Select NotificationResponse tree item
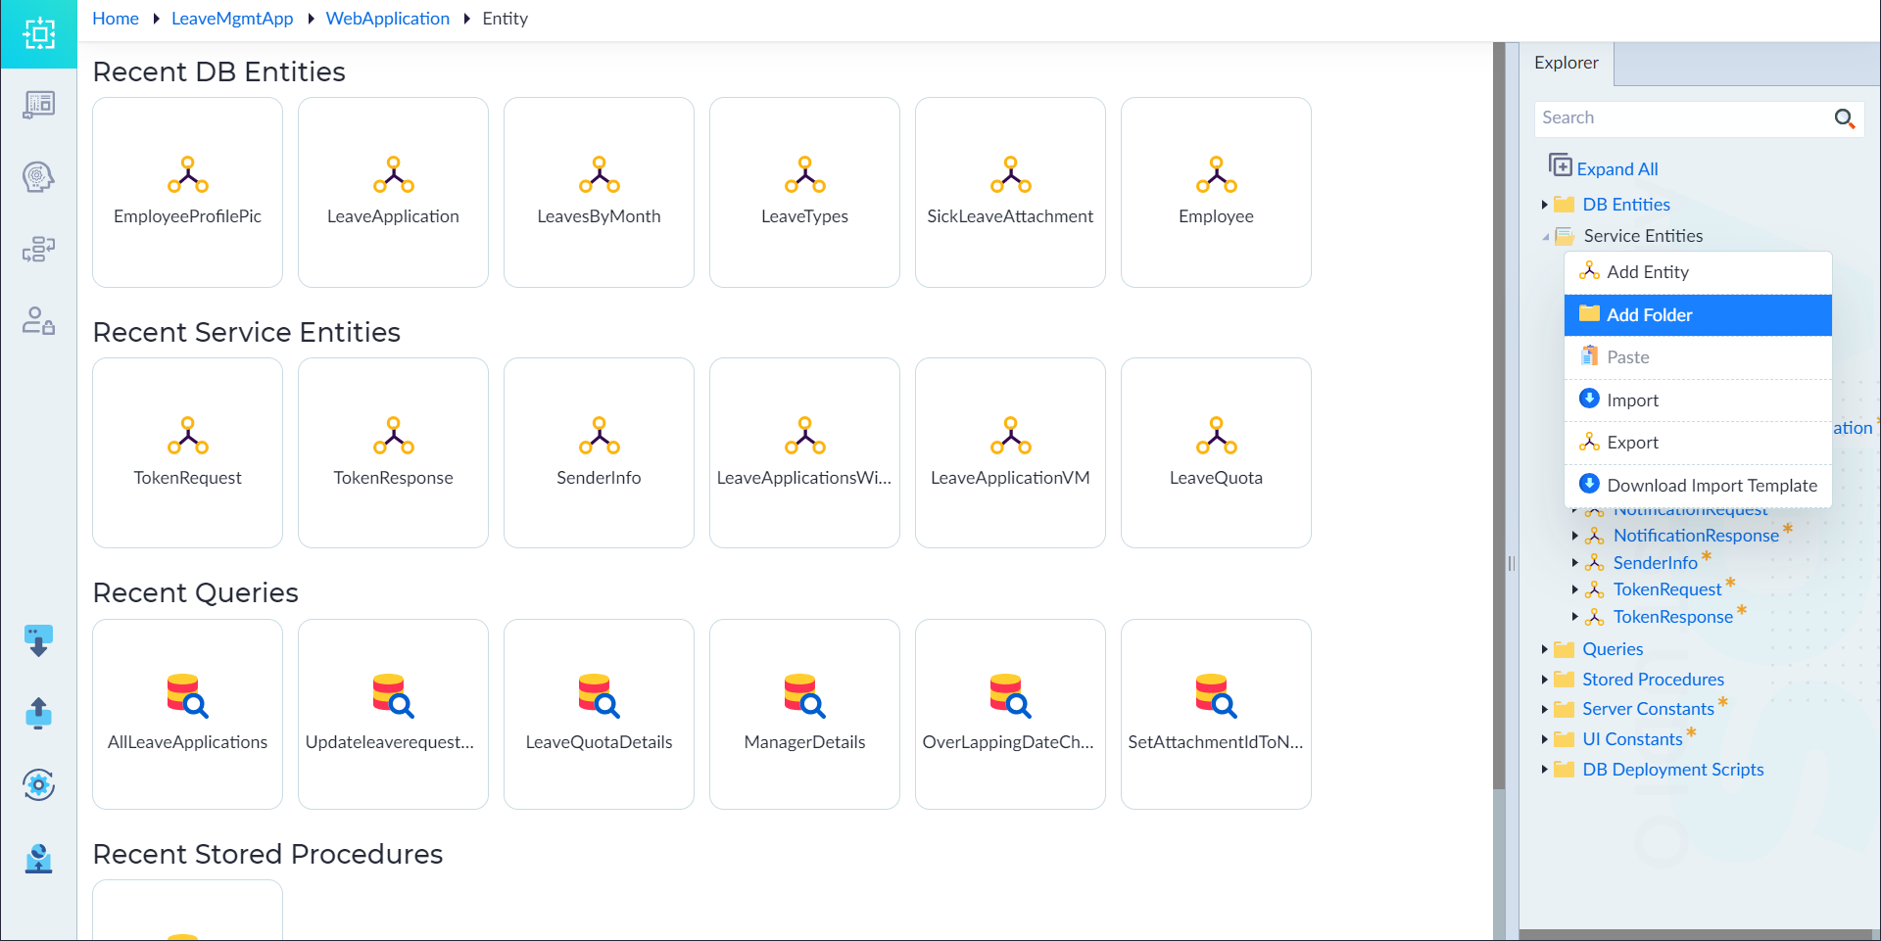This screenshot has width=1881, height=941. coord(1696,536)
